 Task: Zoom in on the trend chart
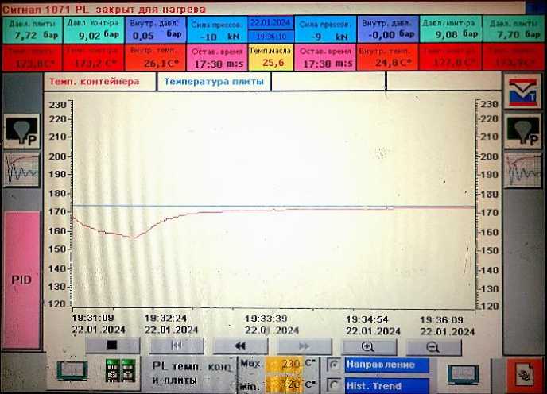[369, 347]
